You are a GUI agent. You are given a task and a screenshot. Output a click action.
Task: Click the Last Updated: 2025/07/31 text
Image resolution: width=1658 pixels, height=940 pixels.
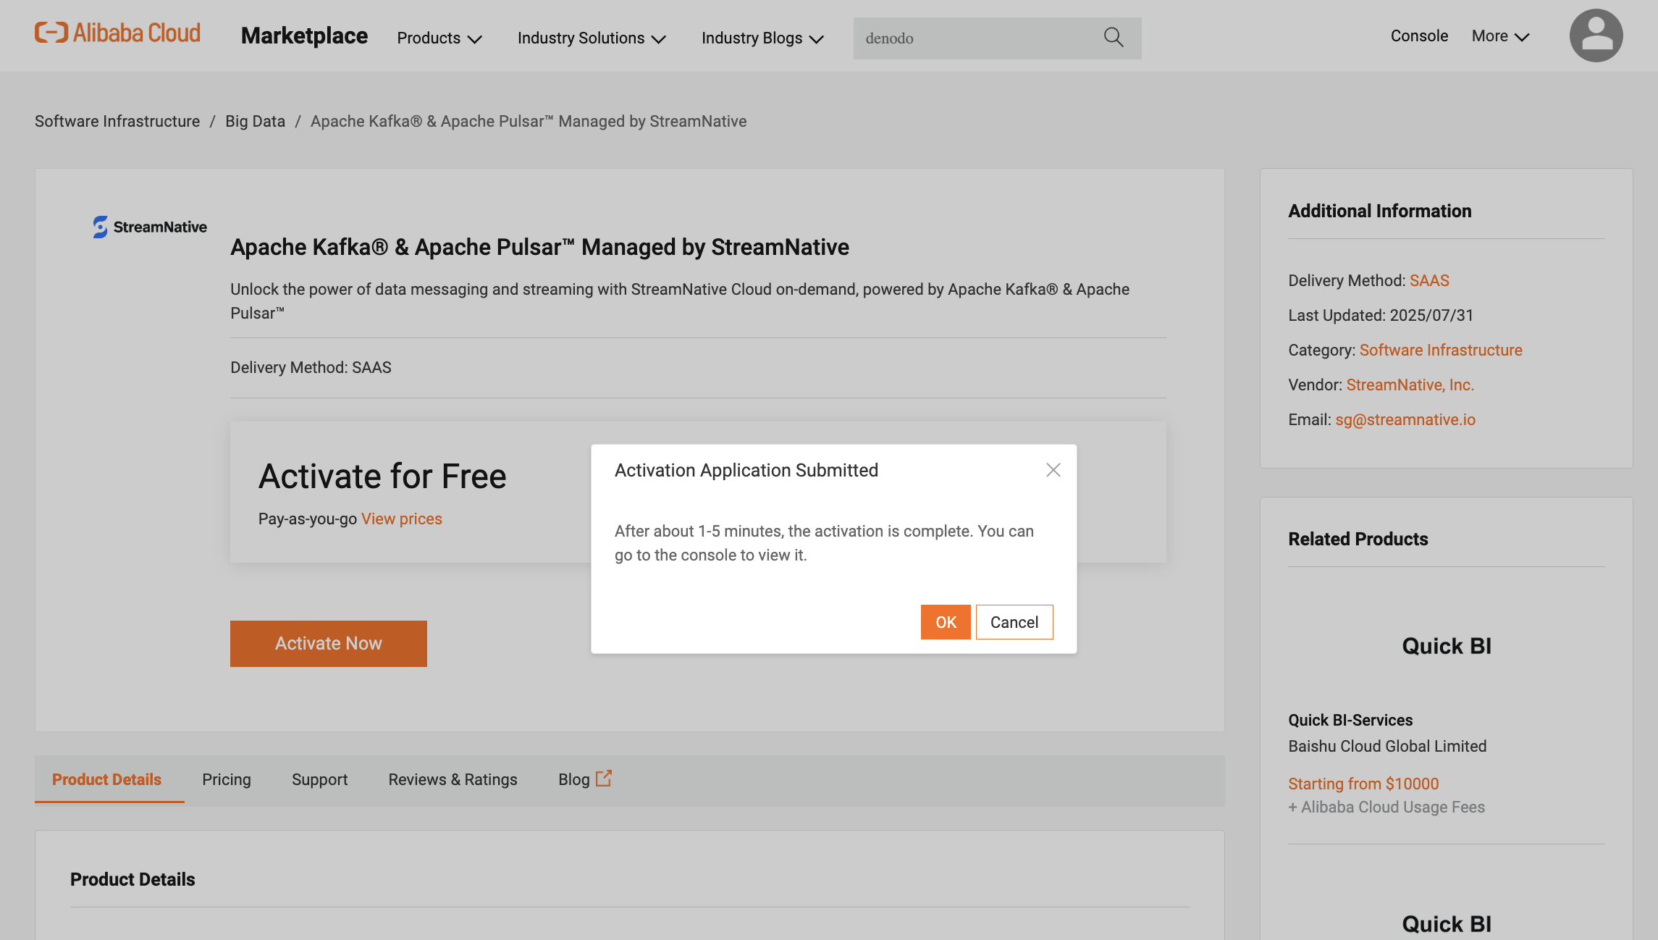tap(1381, 315)
